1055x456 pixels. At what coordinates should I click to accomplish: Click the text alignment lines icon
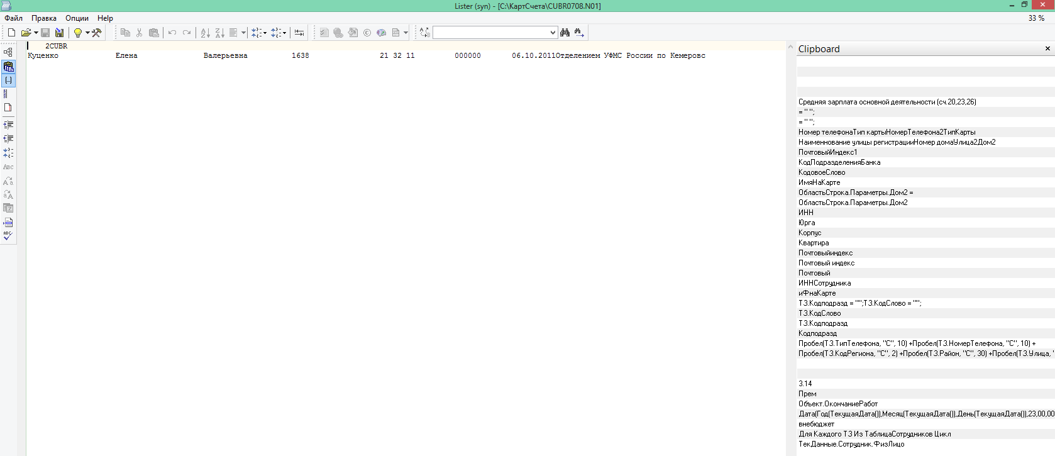click(x=233, y=33)
